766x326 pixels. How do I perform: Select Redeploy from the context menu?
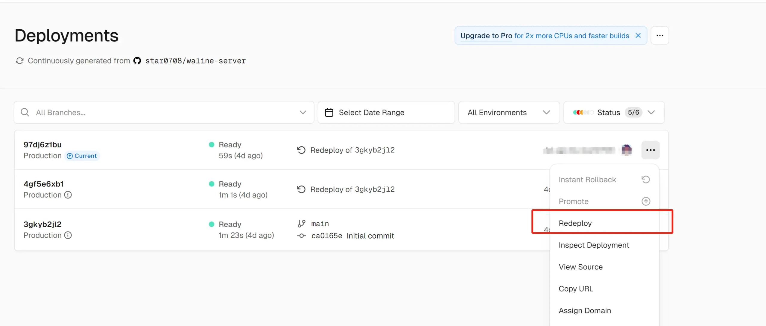pyautogui.click(x=575, y=223)
